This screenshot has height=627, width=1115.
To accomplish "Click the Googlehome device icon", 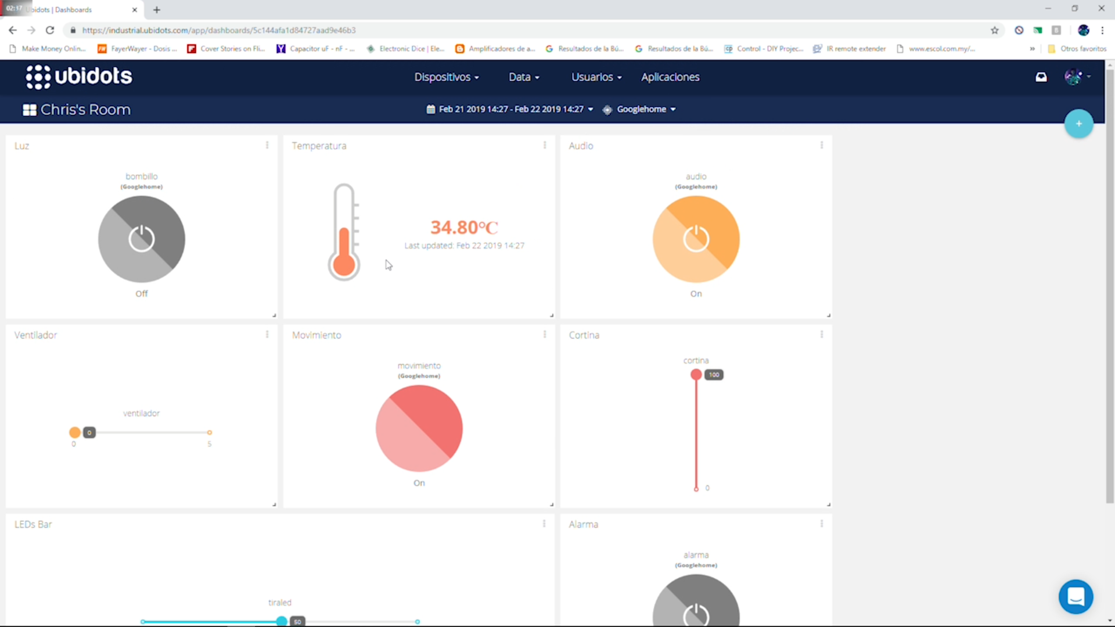I will [x=607, y=110].
